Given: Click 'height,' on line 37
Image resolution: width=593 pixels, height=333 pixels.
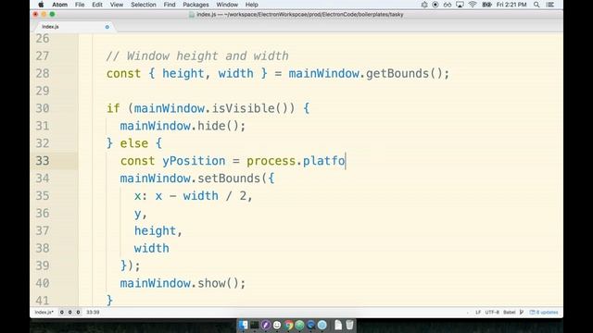Looking at the screenshot, I should tap(158, 230).
